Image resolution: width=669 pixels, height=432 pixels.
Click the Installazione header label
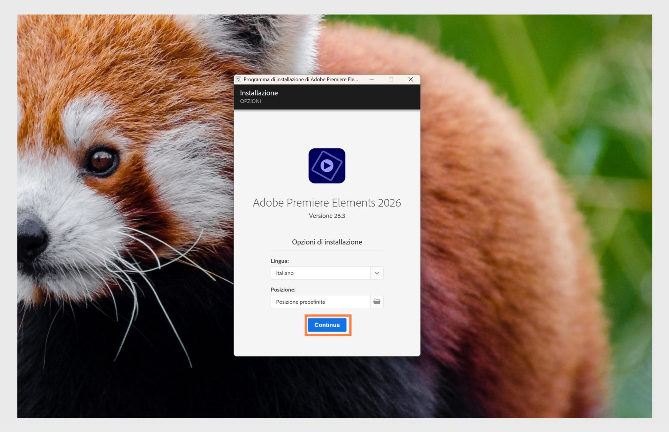pyautogui.click(x=259, y=93)
